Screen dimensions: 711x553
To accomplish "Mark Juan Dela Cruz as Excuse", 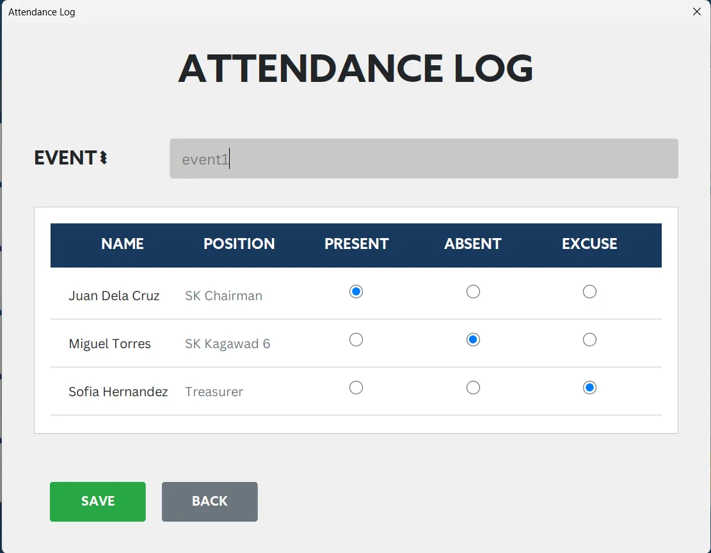I will click(x=589, y=291).
